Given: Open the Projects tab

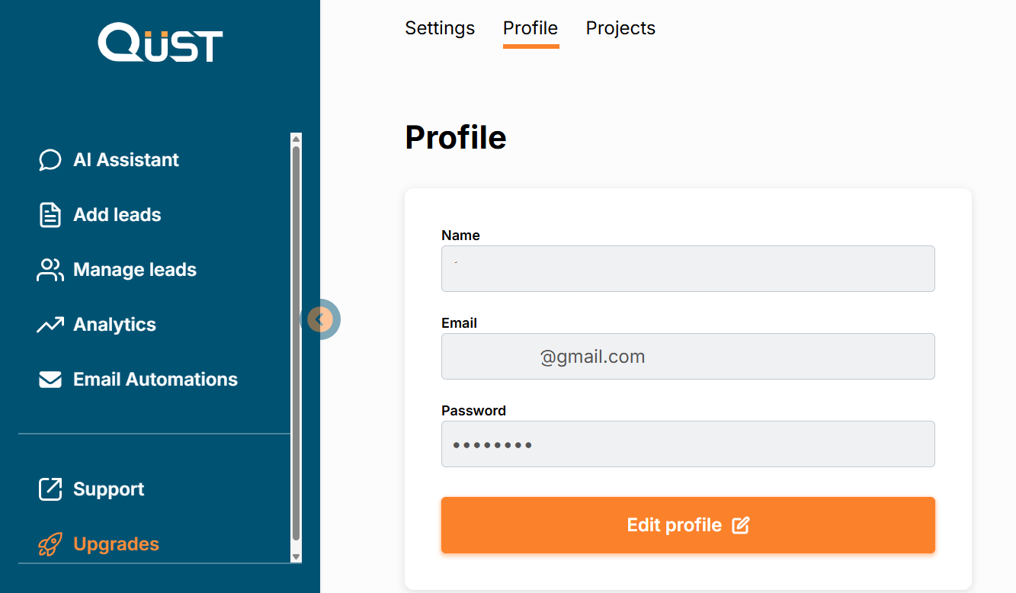Looking at the screenshot, I should coord(620,28).
